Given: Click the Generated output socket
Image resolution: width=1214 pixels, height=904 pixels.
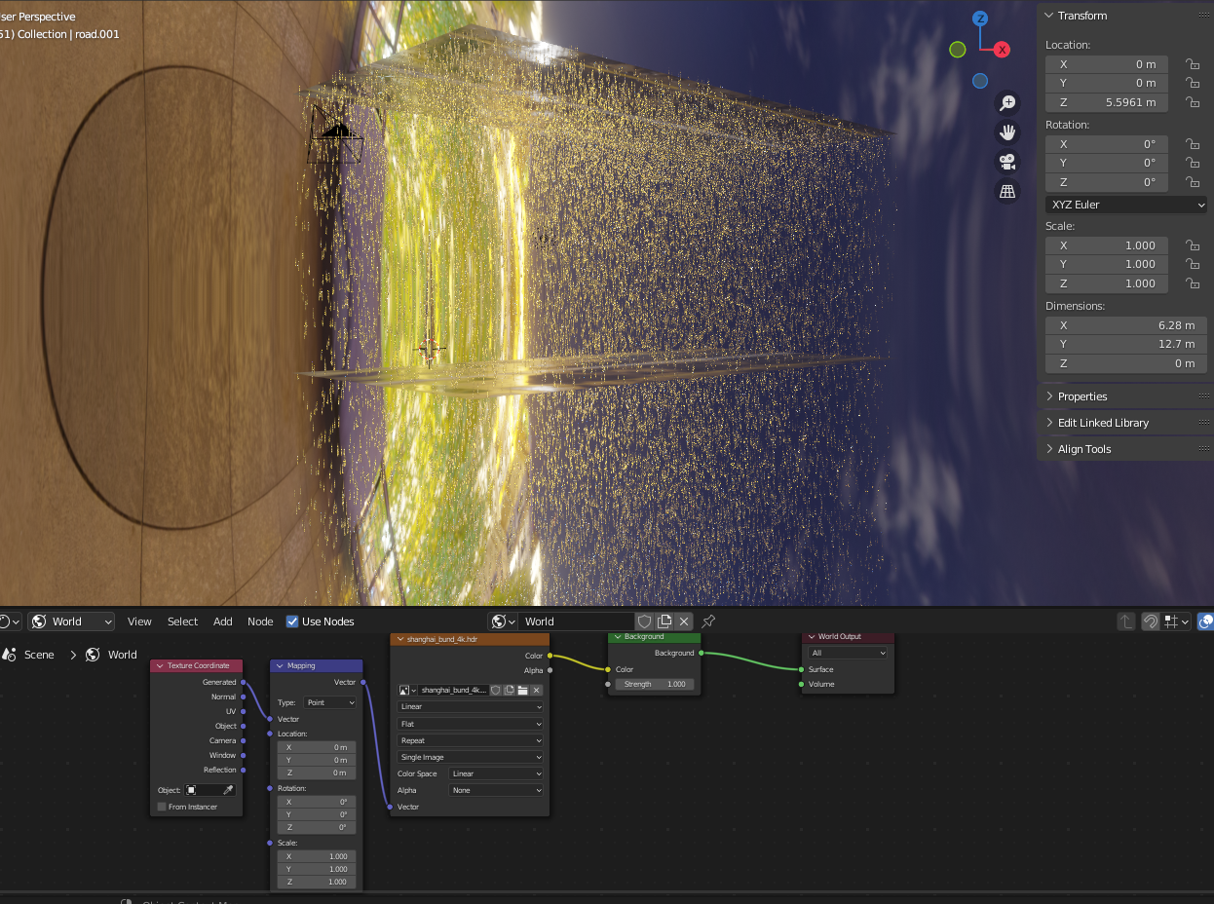Looking at the screenshot, I should tap(243, 682).
